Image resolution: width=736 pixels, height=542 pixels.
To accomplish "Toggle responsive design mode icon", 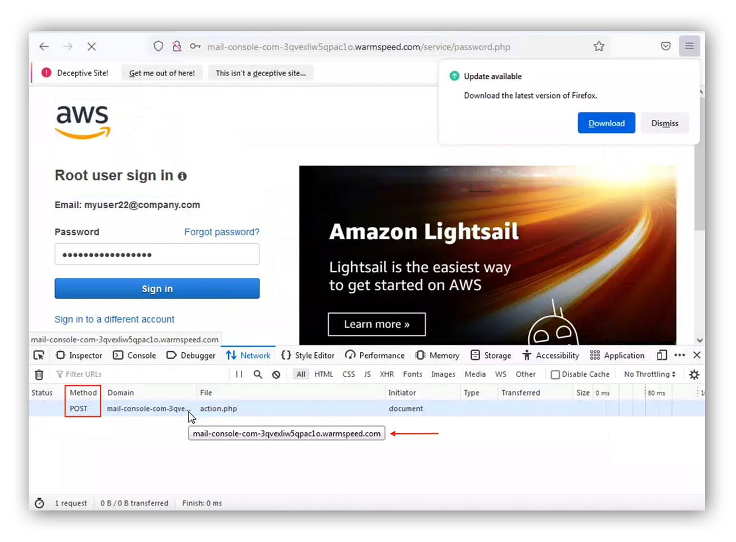I will pos(662,355).
